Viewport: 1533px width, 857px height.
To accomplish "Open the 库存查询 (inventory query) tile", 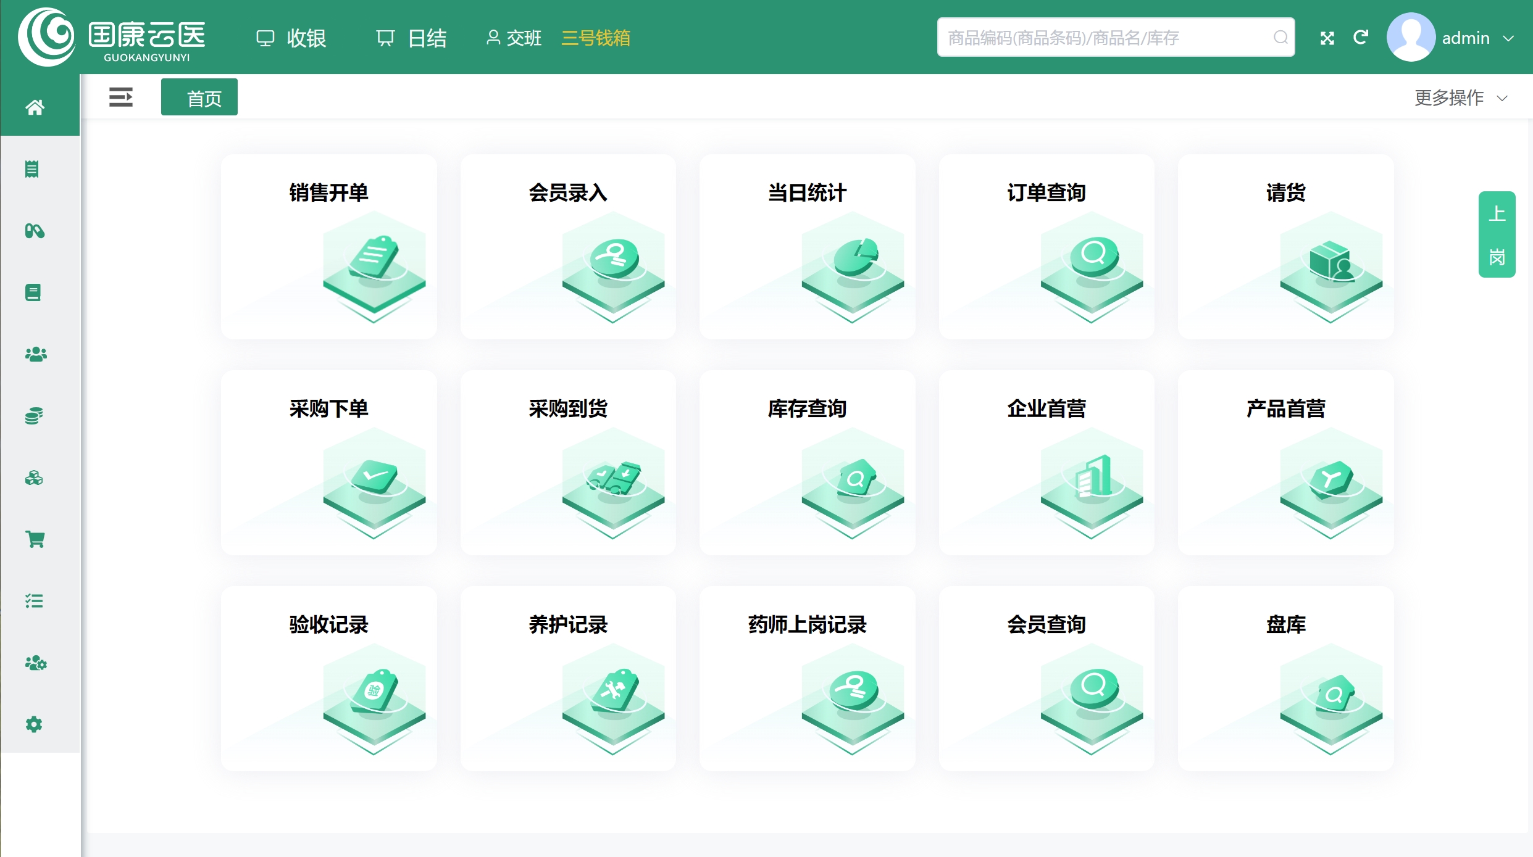I will point(807,463).
